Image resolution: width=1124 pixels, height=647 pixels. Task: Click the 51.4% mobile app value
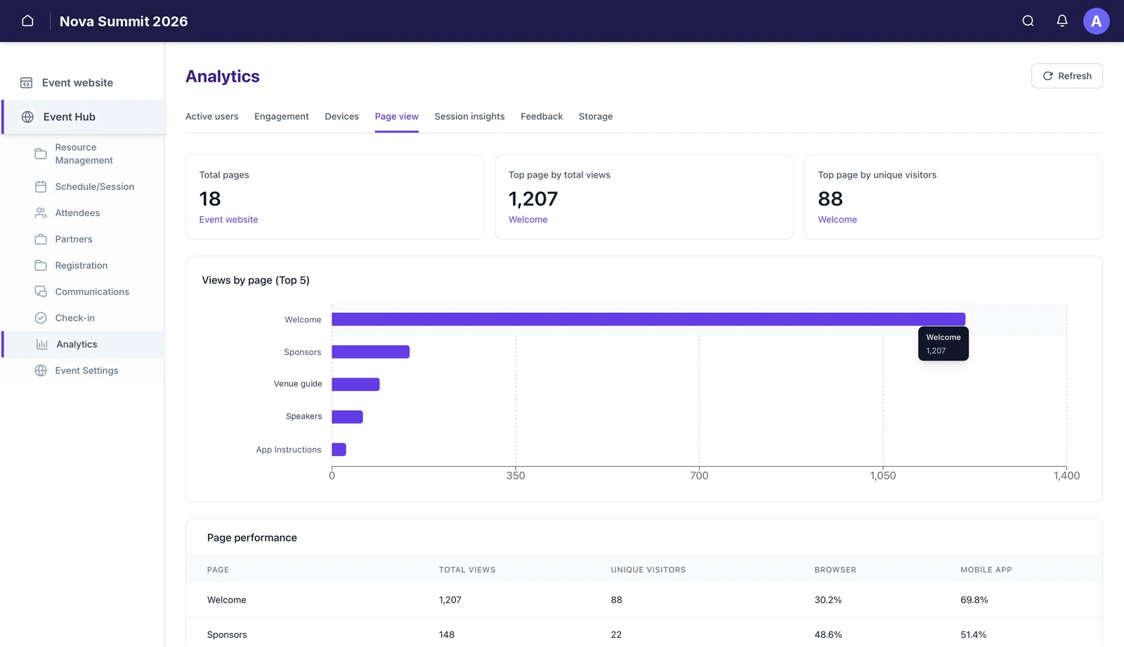pos(973,634)
